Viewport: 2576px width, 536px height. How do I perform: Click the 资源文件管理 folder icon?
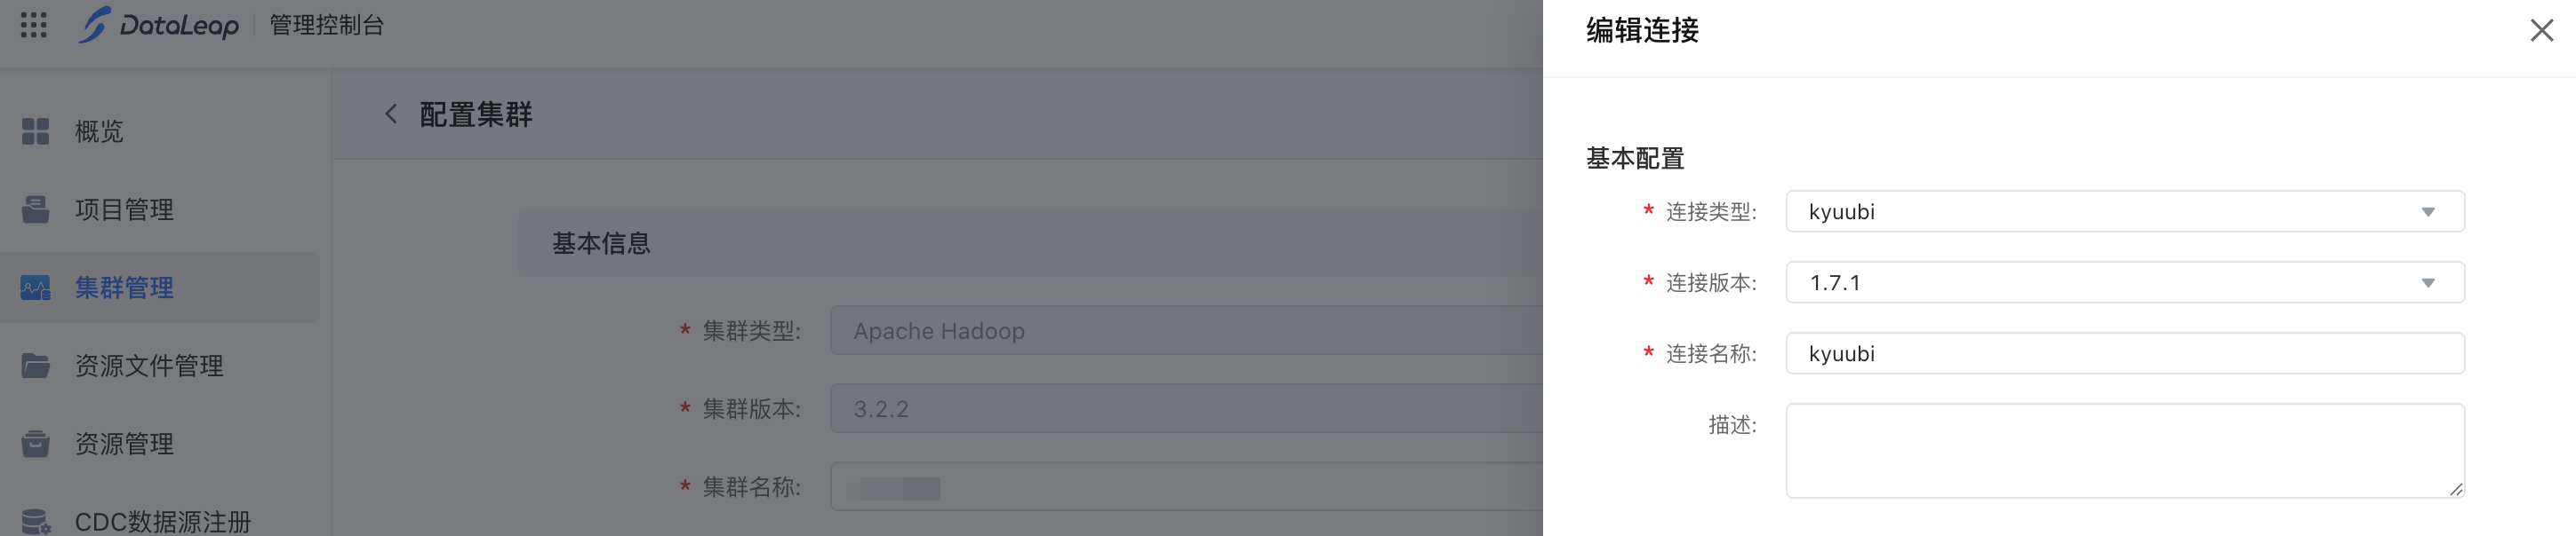[x=36, y=367]
